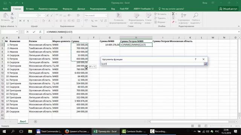
Task: Open the font size dropdown
Action: coord(44,15)
